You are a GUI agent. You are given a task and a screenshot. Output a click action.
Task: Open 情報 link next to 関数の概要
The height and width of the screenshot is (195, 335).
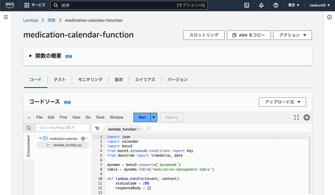coord(68,56)
